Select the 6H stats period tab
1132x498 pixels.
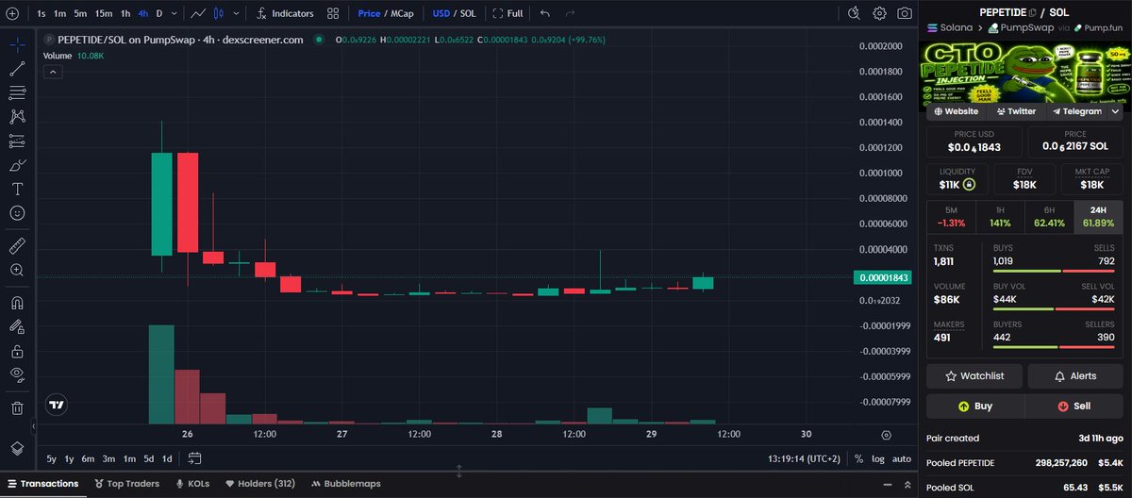tap(1049, 216)
